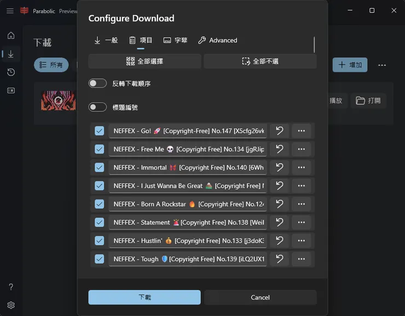Screen dimensions: 405x316
Task: Open more options for NEFFEX - Go!
Action: [x=302, y=131]
